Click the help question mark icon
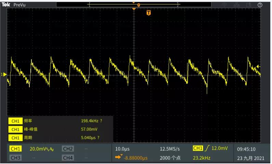The width and height of the screenshot is (272, 164). pos(260,5)
